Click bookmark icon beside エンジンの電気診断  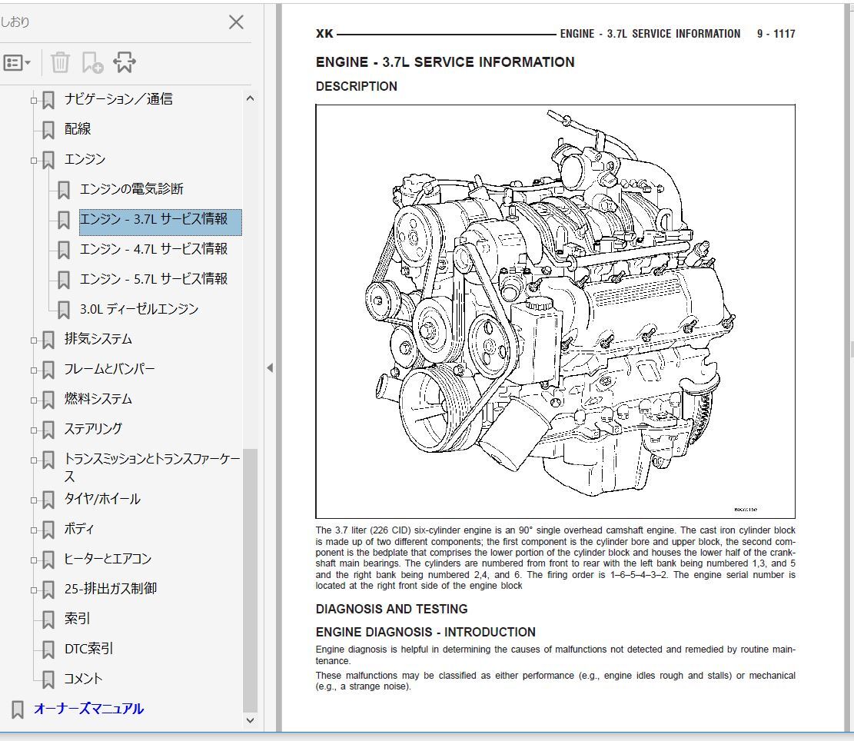(64, 190)
